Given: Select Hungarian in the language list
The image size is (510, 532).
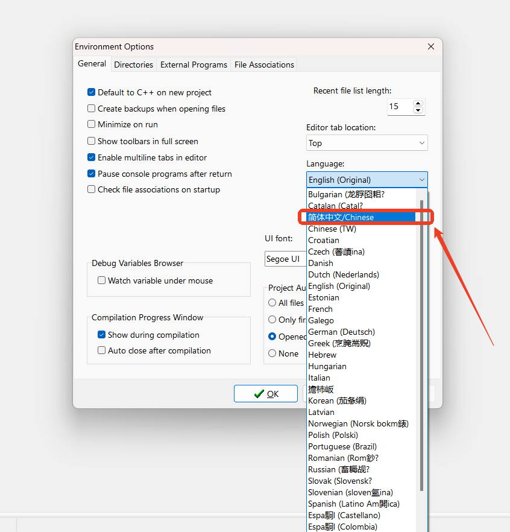Looking at the screenshot, I should [x=361, y=367].
